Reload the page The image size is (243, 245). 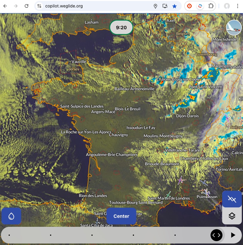[x=27, y=6]
